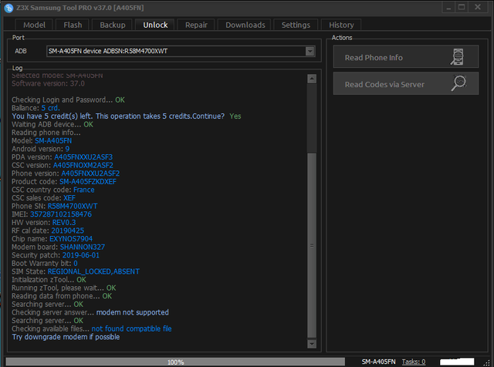494x367 pixels.
Task: Click the Phone SN value R58M4700XWT
Action: click(x=73, y=206)
